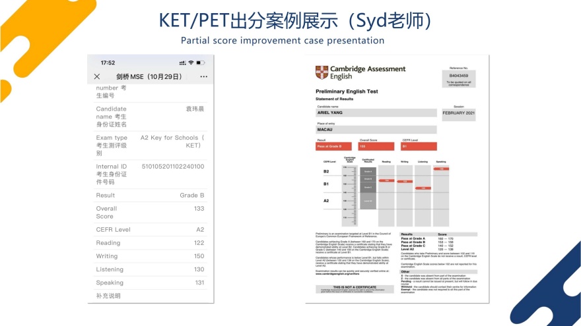The height and width of the screenshot is (326, 581).
Task: Click the Cambridge Assessment English shield logo
Action: [x=322, y=72]
